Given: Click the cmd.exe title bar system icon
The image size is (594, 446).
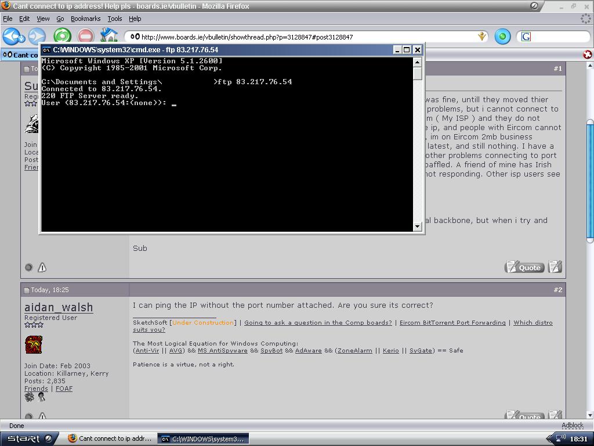Looking at the screenshot, I should (46, 50).
